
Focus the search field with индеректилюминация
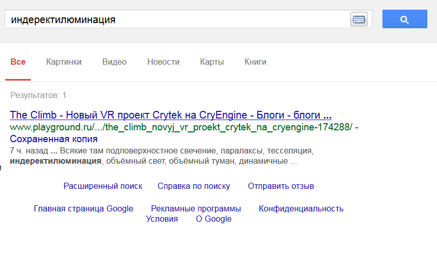(x=188, y=19)
